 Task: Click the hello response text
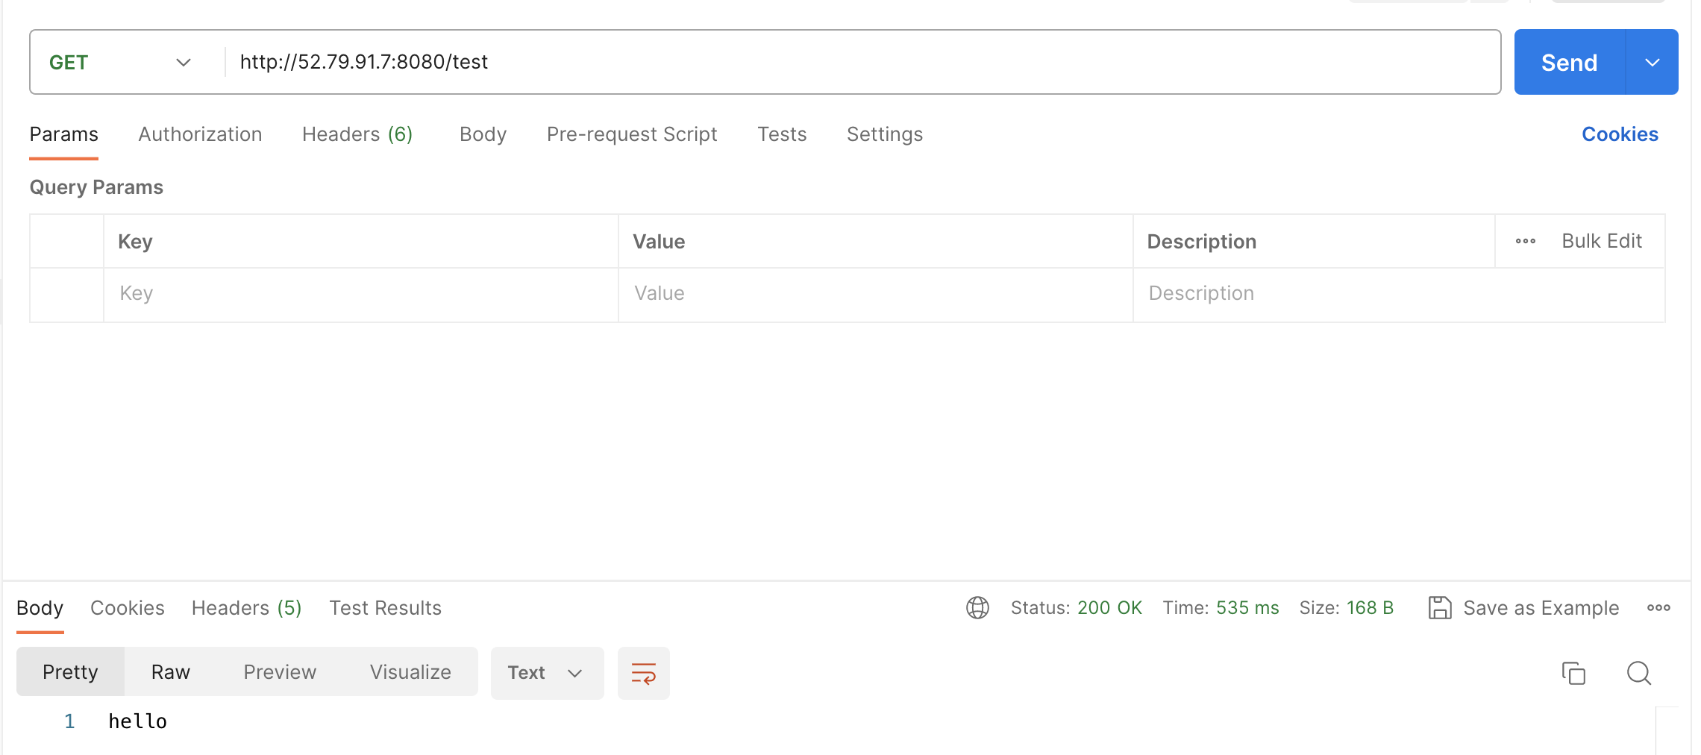click(138, 721)
